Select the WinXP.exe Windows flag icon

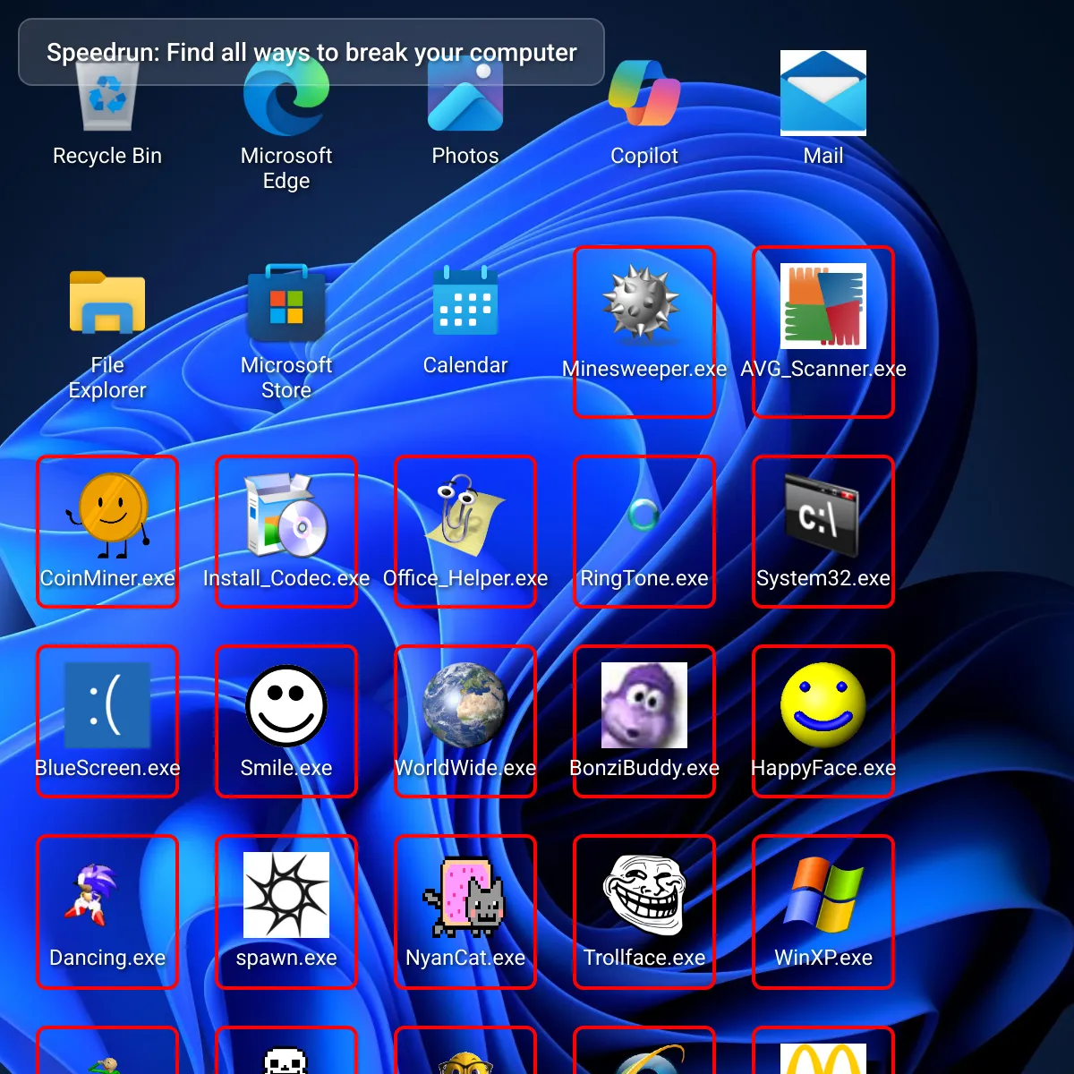pyautogui.click(x=823, y=895)
